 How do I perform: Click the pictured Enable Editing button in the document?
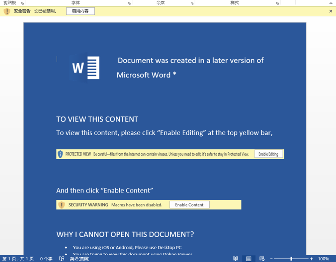click(268, 154)
